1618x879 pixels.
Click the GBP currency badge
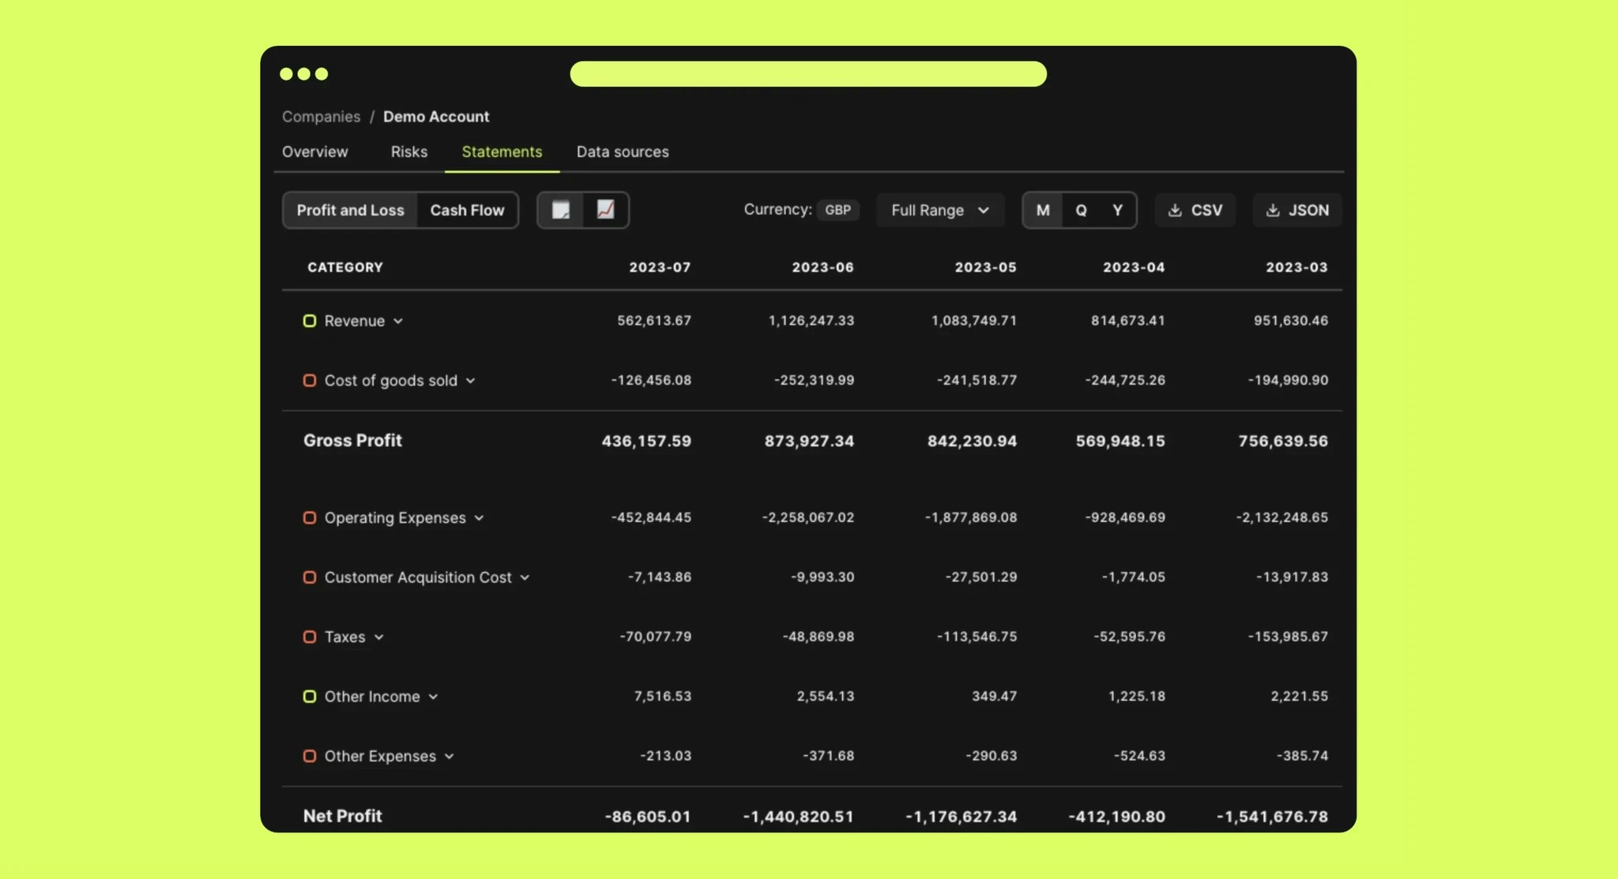tap(837, 210)
